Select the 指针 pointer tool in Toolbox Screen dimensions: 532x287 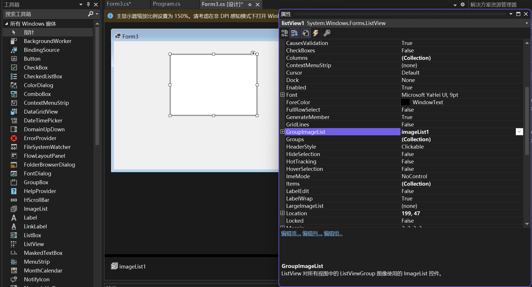click(28, 32)
